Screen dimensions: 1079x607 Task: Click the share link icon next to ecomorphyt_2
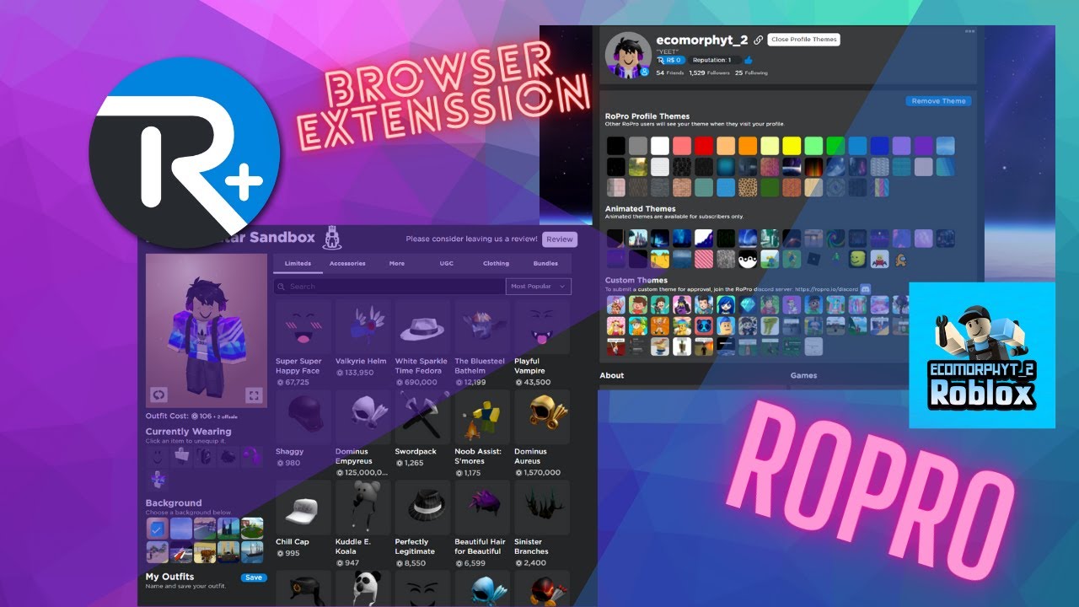point(758,40)
